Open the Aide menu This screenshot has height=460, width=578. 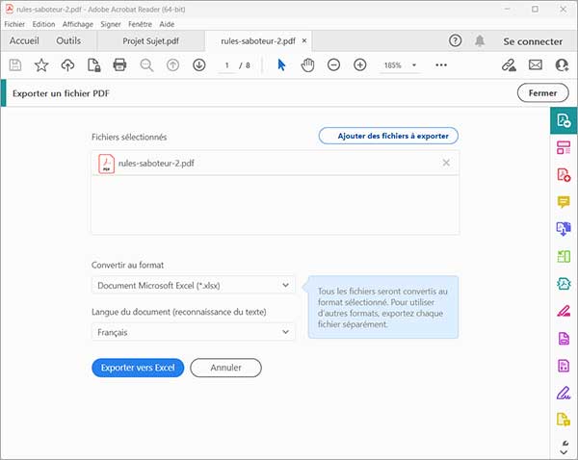pos(167,24)
